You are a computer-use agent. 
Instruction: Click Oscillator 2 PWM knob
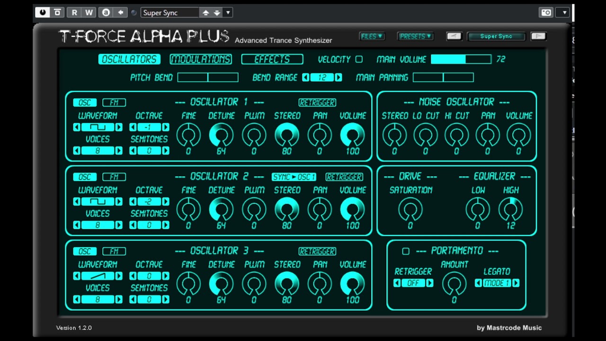pos(254,209)
